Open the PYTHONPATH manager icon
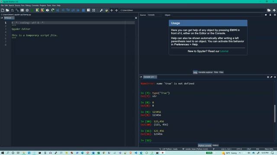The height and width of the screenshot is (155, 277). (106, 10)
